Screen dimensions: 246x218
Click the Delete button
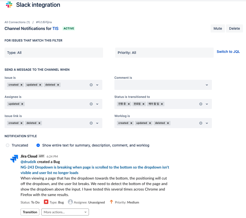click(x=234, y=28)
